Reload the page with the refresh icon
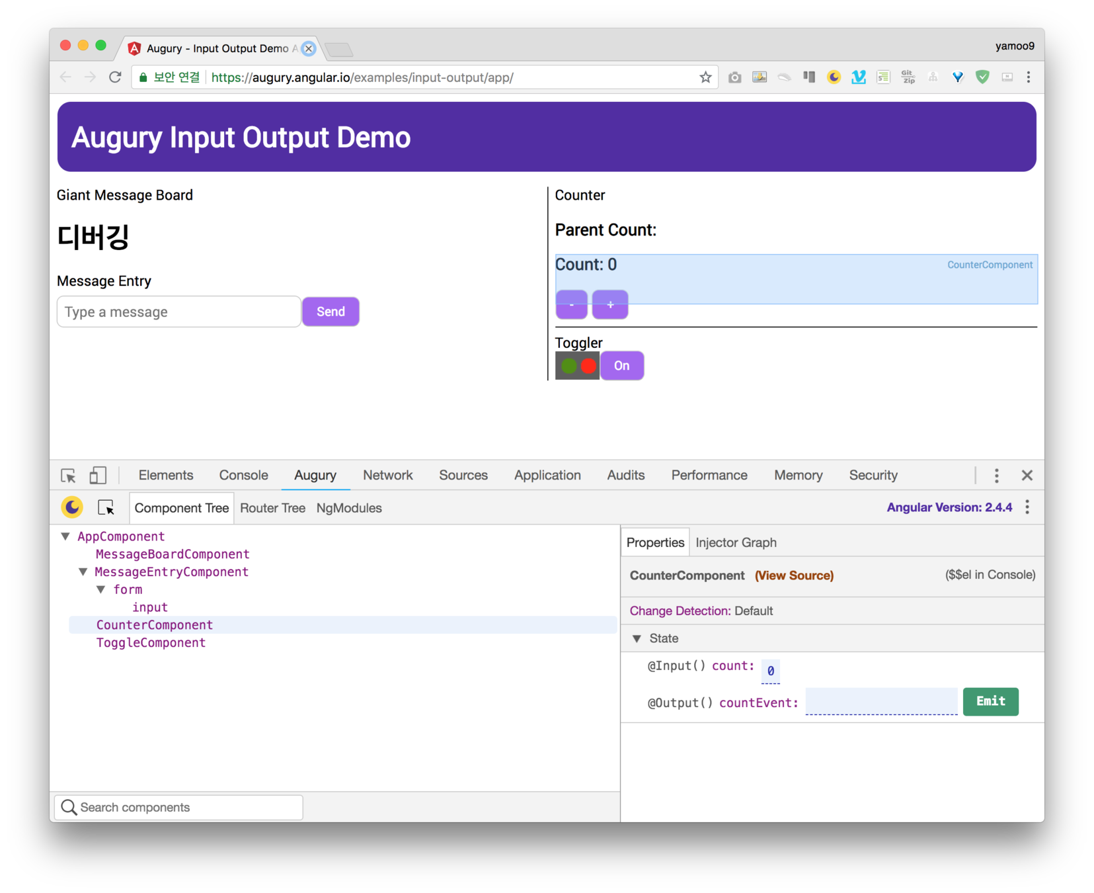This screenshot has width=1094, height=893. click(115, 77)
